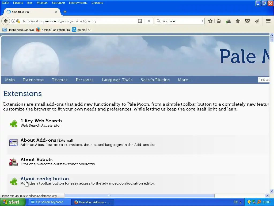Close the loading tab
Image resolution: width=274 pixels, height=206 pixels.
(56, 12)
